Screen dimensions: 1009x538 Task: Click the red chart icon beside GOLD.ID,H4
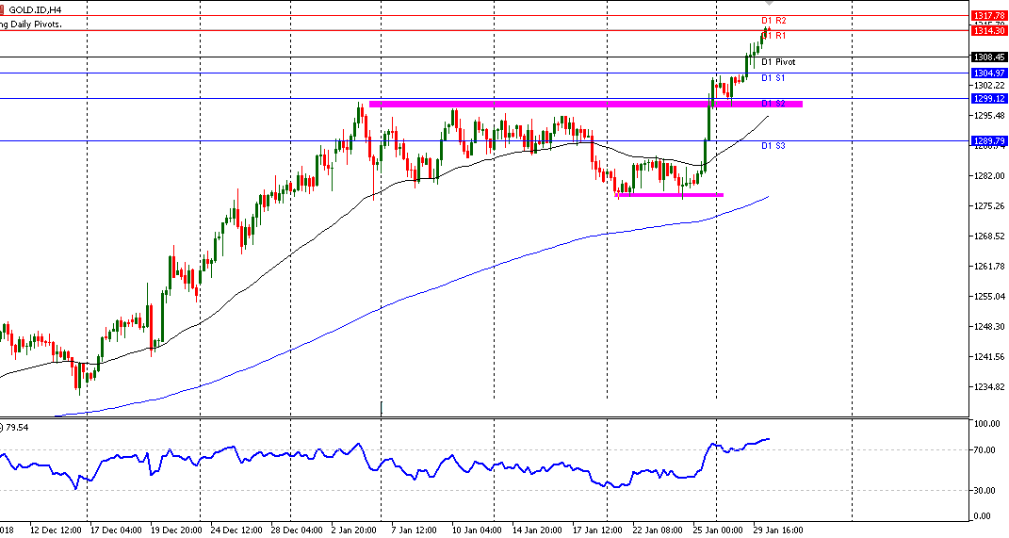[x=2, y=10]
